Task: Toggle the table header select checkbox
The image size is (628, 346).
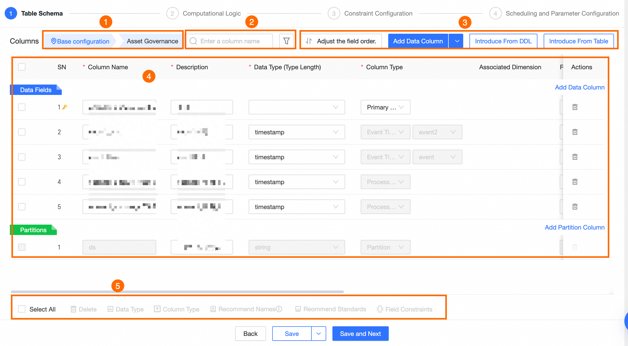Action: 22,67
